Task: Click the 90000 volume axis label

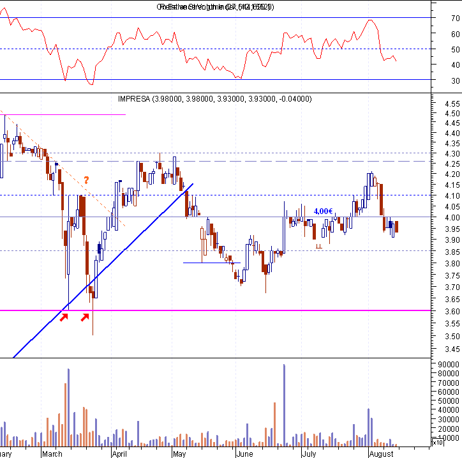Action: pos(449,365)
